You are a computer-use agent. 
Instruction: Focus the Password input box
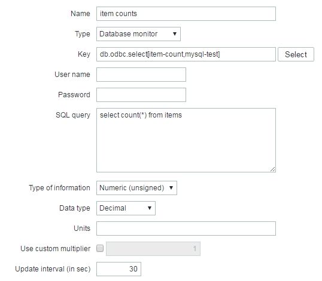click(141, 95)
